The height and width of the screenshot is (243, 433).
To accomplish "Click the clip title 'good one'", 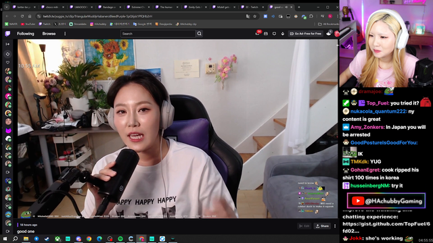I will click(26, 232).
